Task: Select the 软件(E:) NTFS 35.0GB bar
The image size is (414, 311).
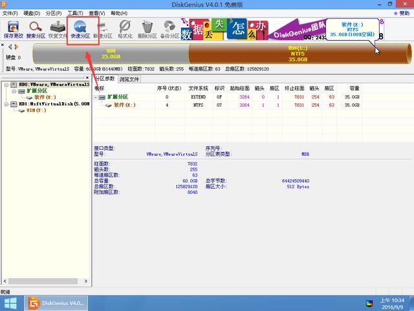Action: coord(298,54)
